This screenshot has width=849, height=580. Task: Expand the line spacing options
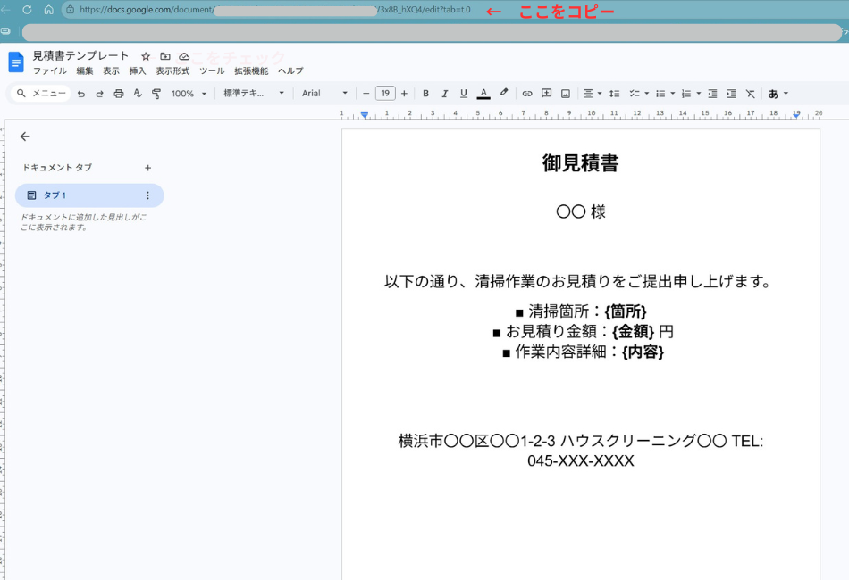point(613,93)
